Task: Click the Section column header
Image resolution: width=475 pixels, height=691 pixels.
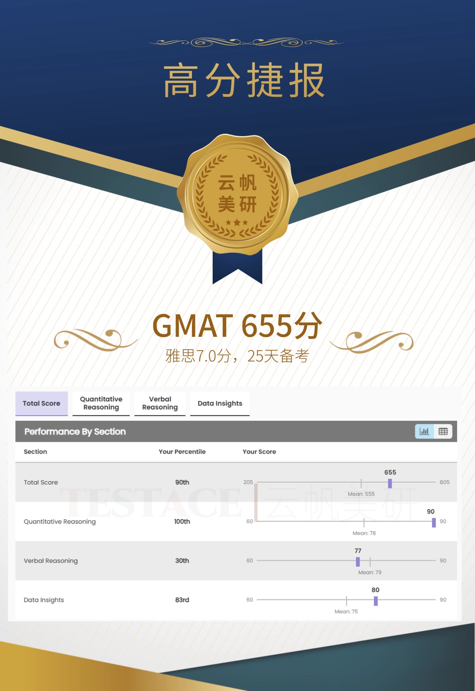Action: pyautogui.click(x=35, y=451)
